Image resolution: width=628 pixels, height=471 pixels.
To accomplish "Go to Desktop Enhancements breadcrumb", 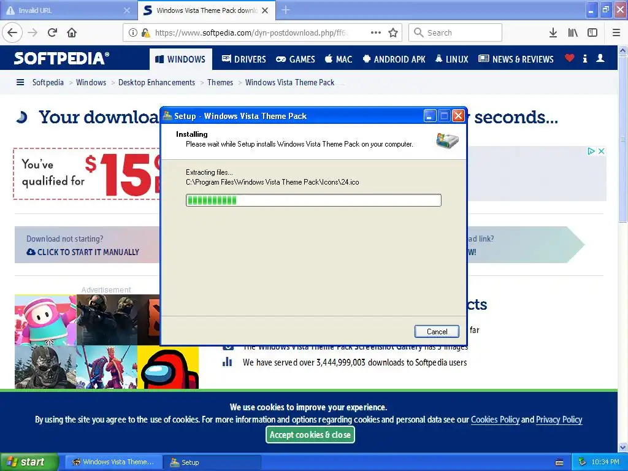I will (156, 83).
